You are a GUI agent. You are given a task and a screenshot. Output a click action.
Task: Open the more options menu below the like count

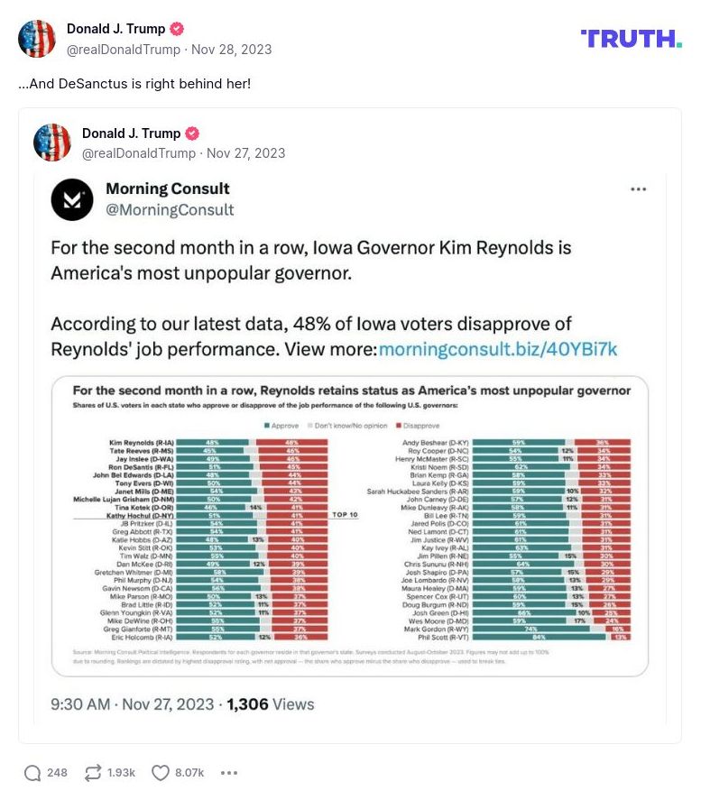point(229,773)
